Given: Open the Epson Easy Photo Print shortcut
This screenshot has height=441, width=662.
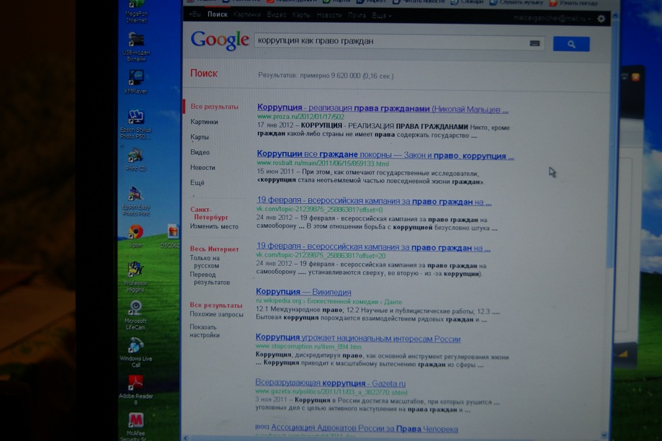Looking at the screenshot, I should [x=136, y=201].
